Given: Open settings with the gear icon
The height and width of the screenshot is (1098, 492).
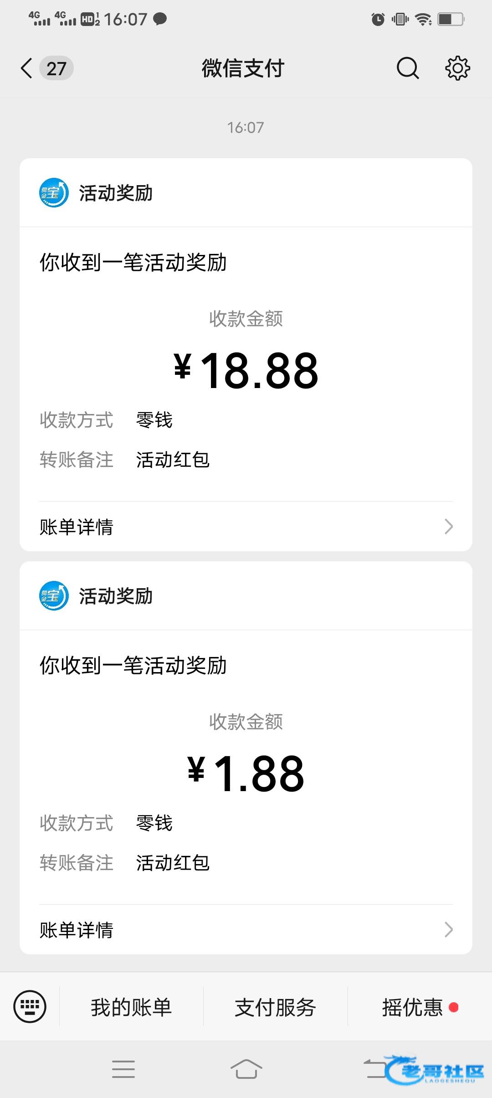Looking at the screenshot, I should tap(457, 68).
